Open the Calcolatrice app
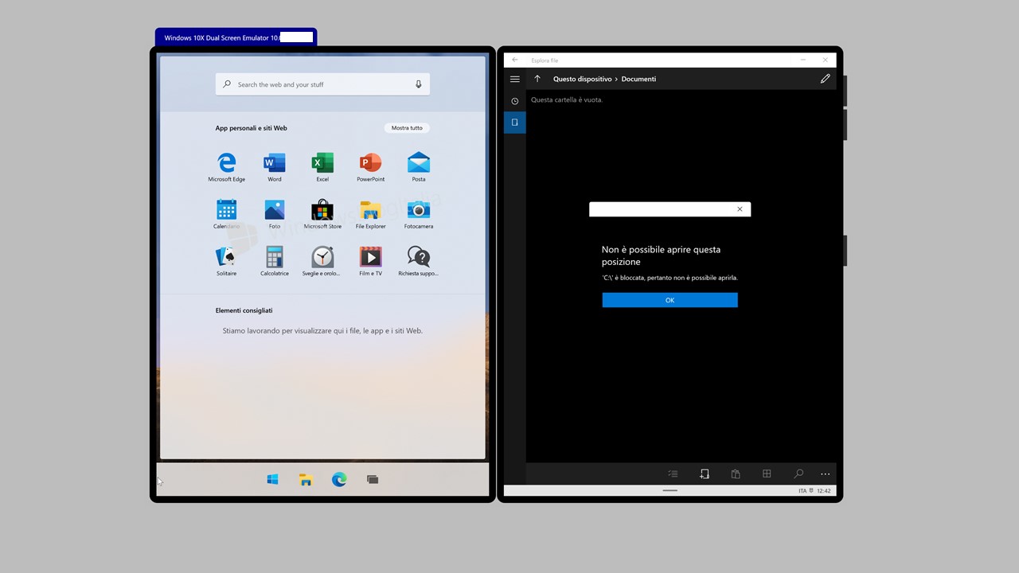 (275, 262)
